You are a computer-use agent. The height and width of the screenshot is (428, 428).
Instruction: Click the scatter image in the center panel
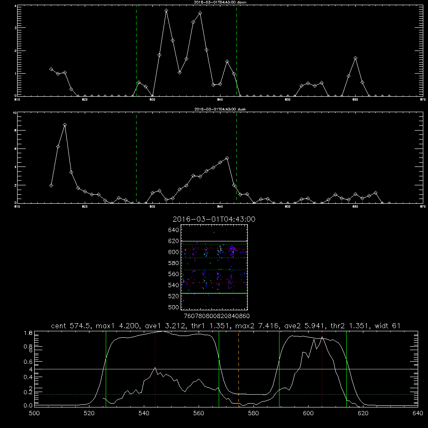[214, 267]
